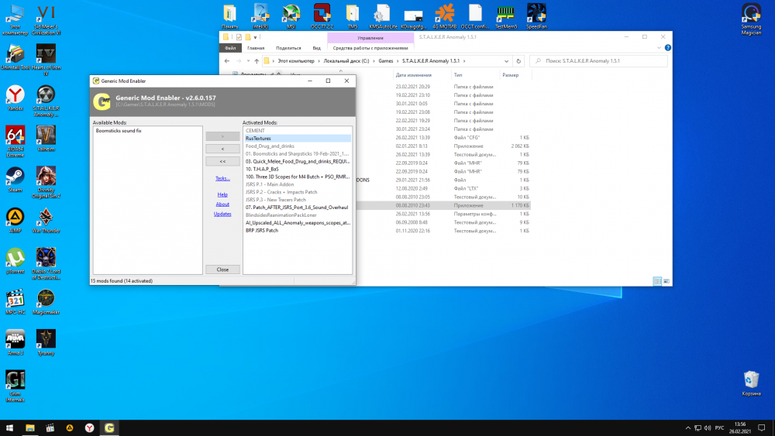Viewport: 775px width, 436px height.
Task: Expand the address bar history dropdown
Action: click(508, 60)
